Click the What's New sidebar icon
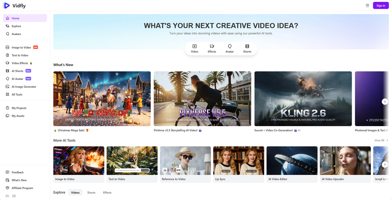This screenshot has width=392, height=200. tap(7, 180)
